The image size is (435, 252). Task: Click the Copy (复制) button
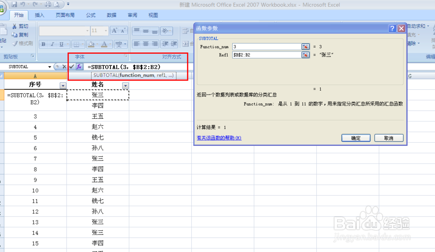[x=20, y=35]
